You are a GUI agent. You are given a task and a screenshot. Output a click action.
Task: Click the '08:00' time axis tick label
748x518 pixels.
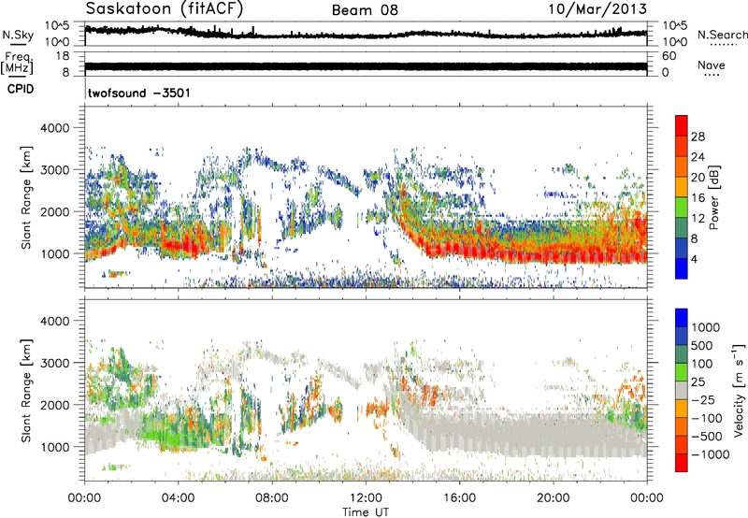click(272, 498)
